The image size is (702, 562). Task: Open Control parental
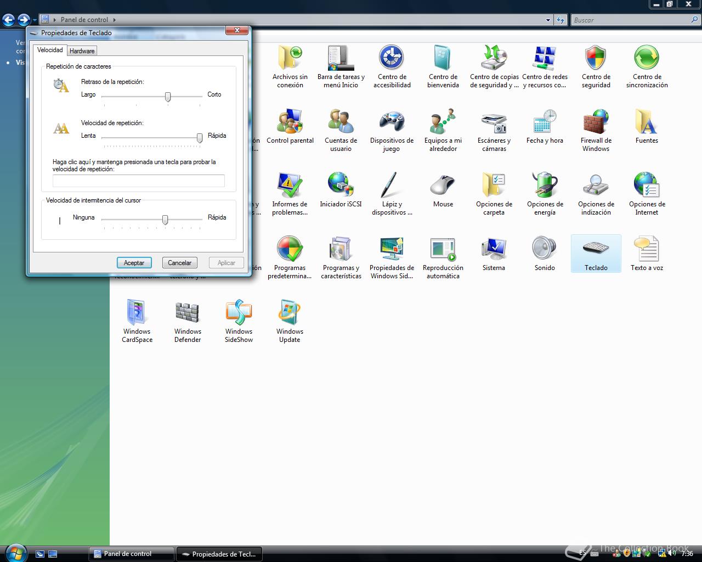pos(290,127)
